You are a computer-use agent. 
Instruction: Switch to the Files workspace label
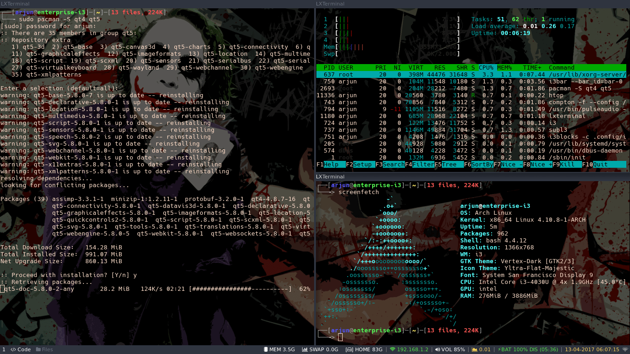click(x=48, y=349)
